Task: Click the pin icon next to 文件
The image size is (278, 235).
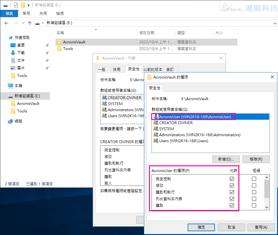Action: point(47,60)
